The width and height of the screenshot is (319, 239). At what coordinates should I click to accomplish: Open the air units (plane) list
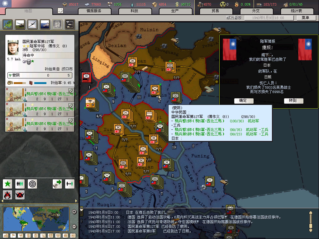pyautogui.click(x=32, y=24)
